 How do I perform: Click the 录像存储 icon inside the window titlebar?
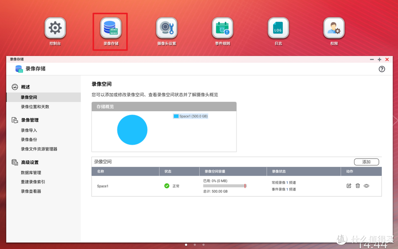[18, 69]
